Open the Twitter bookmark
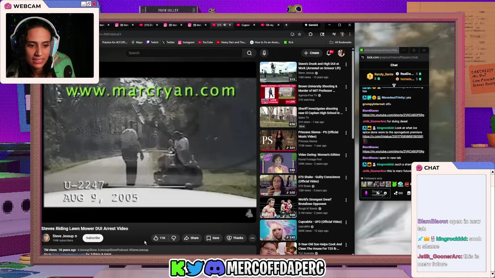Viewport: 495px width, 278px height. (168, 42)
